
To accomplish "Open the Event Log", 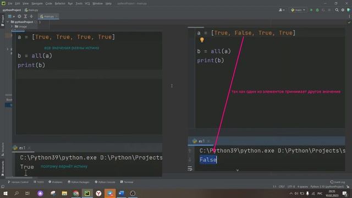I will click(x=338, y=182).
